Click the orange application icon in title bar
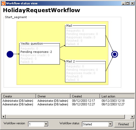Screen dimensions: 136x130 4,3
